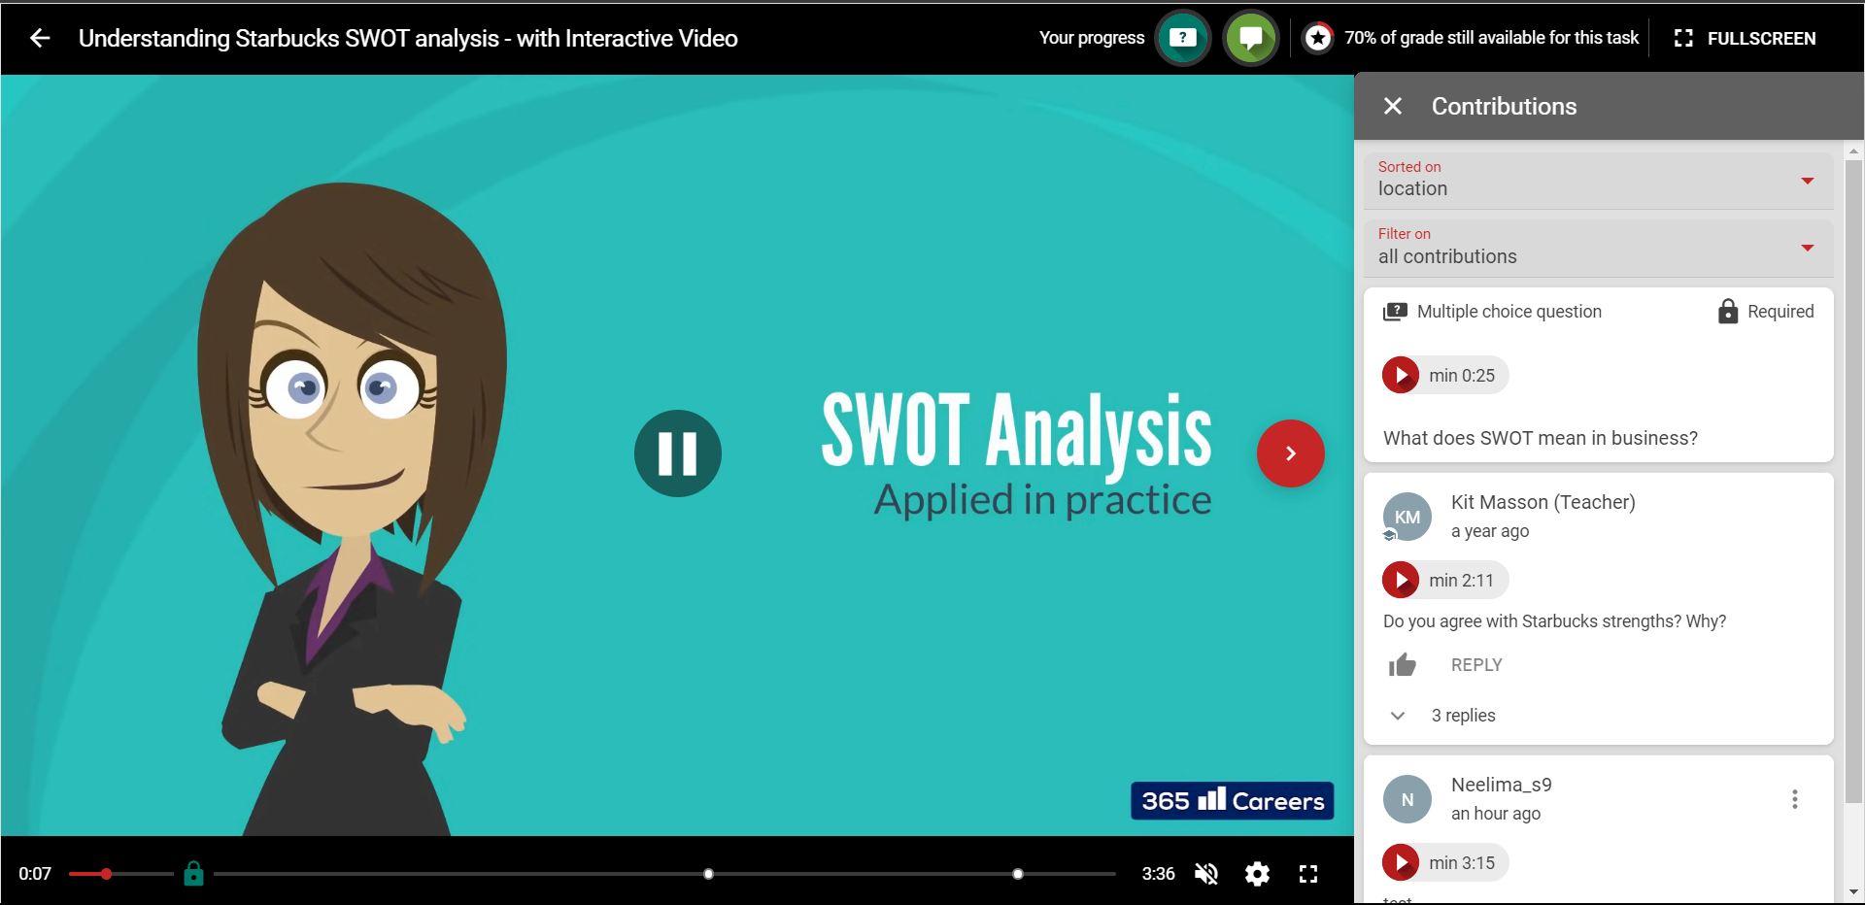
Task: Click the KM teacher avatar
Action: point(1407,518)
